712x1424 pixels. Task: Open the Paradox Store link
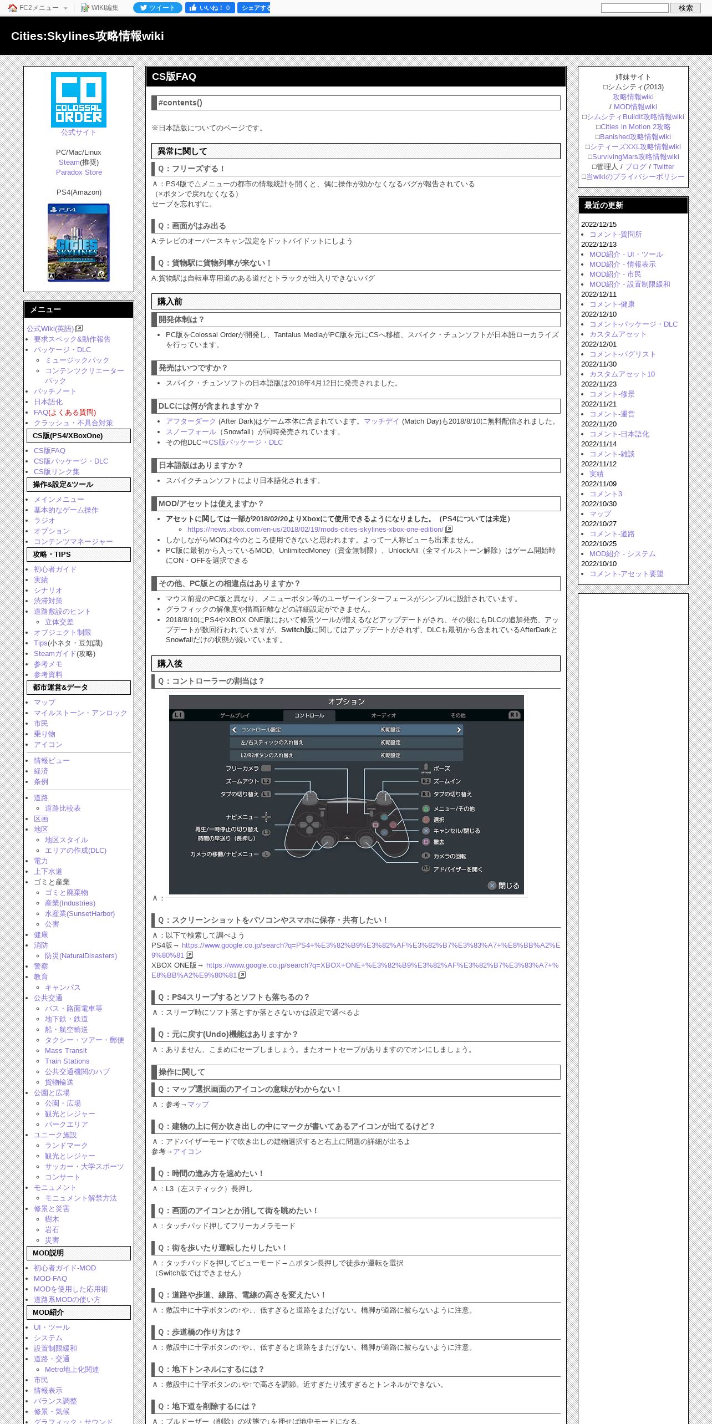79,172
